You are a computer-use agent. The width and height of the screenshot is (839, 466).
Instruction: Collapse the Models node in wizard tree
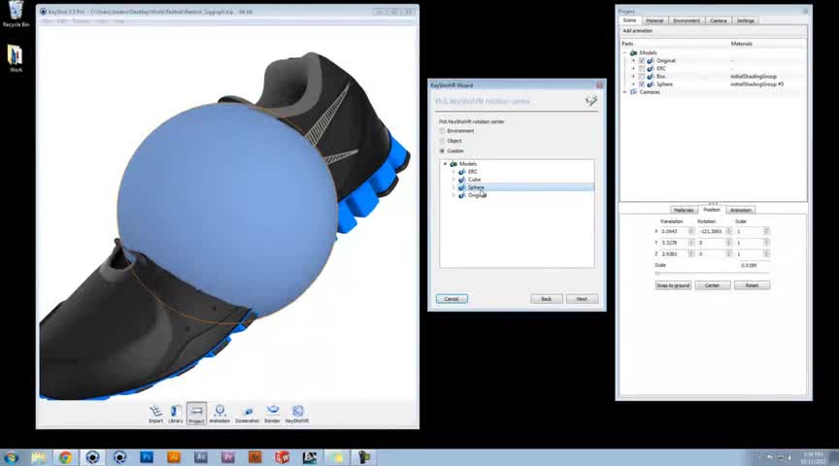445,164
